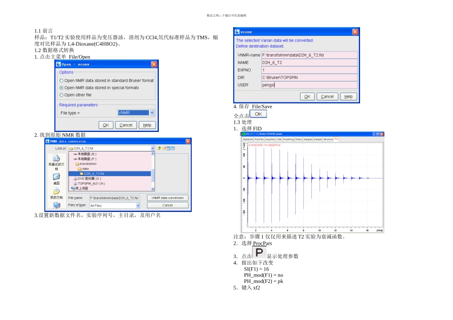Close the VNMR data conversion dialog
The image size is (453, 320).
(188, 141)
